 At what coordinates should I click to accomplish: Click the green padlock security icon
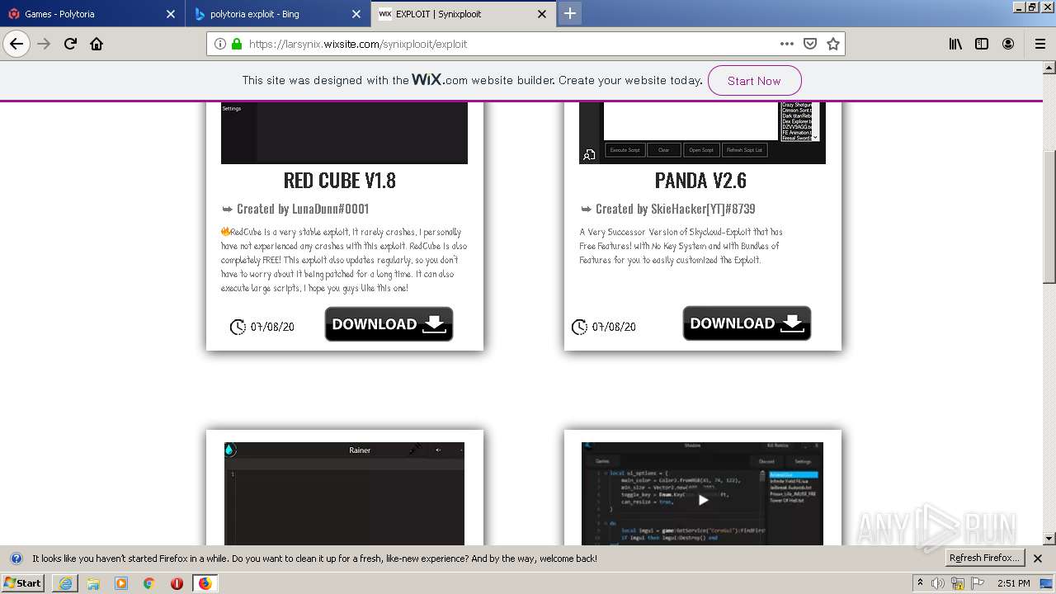[x=237, y=44]
